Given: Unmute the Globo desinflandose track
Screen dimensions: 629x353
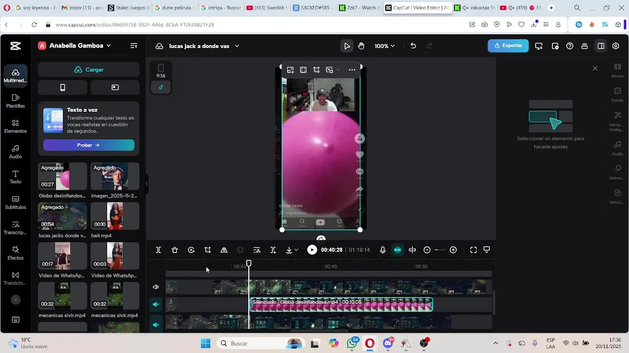Looking at the screenshot, I should click(156, 304).
